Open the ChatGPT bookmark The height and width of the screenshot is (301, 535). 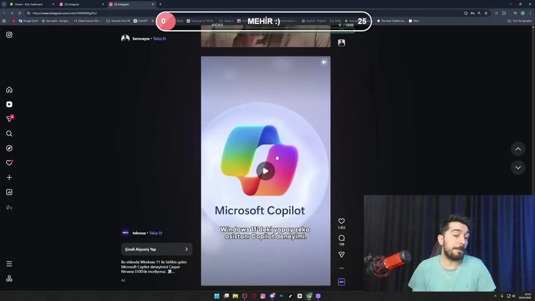point(140,21)
